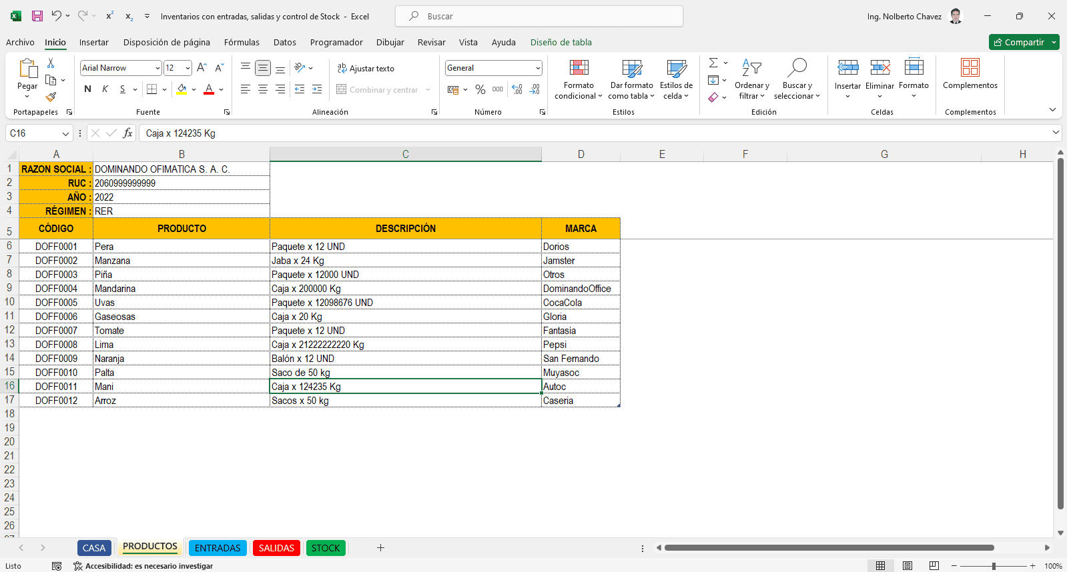Toggle Ajustar texto wrap text
This screenshot has width=1067, height=572.
365,68
